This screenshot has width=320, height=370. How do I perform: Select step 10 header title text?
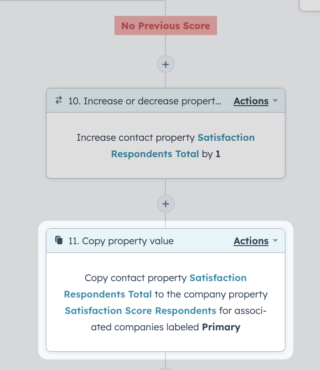pos(145,101)
